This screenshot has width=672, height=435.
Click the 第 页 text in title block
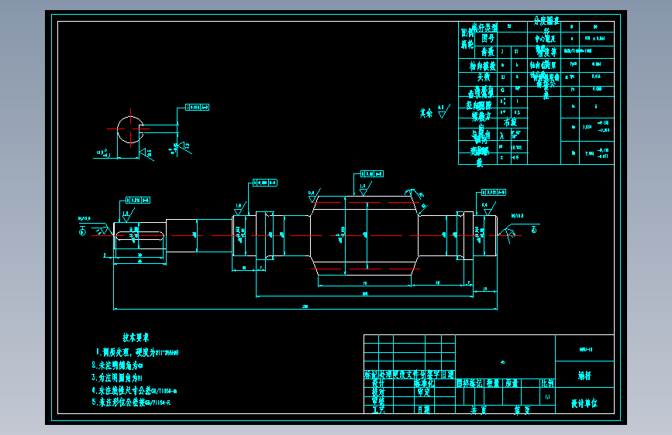tap(522, 410)
